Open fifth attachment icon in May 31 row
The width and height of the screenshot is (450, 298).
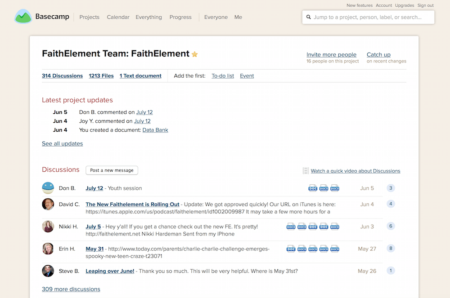pyautogui.click(x=335, y=249)
